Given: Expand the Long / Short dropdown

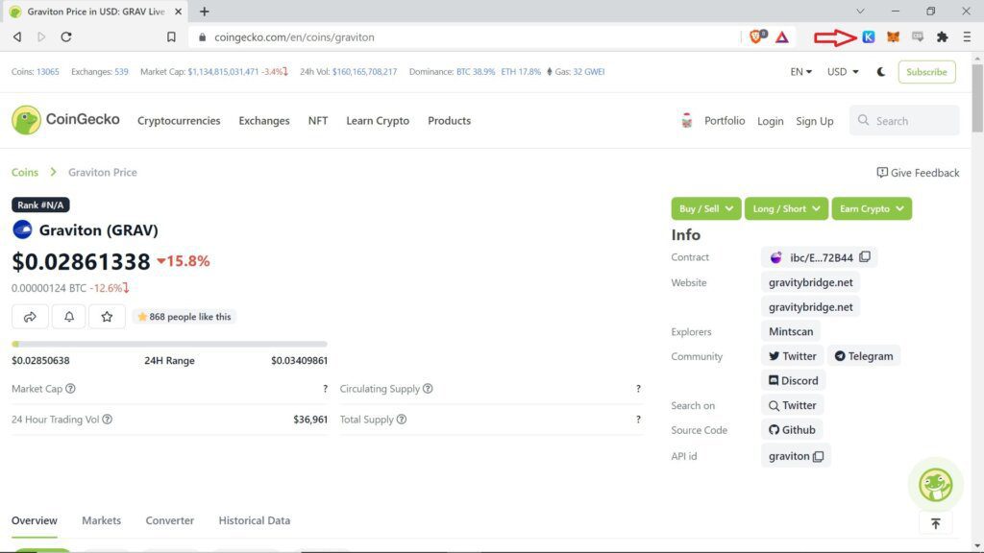Looking at the screenshot, I should click(x=786, y=208).
